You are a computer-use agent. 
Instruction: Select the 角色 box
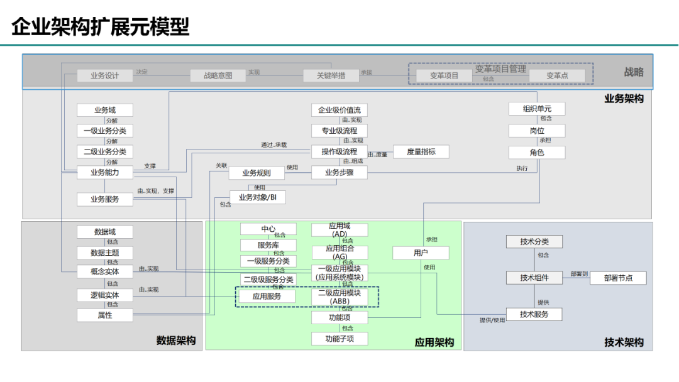(x=537, y=152)
